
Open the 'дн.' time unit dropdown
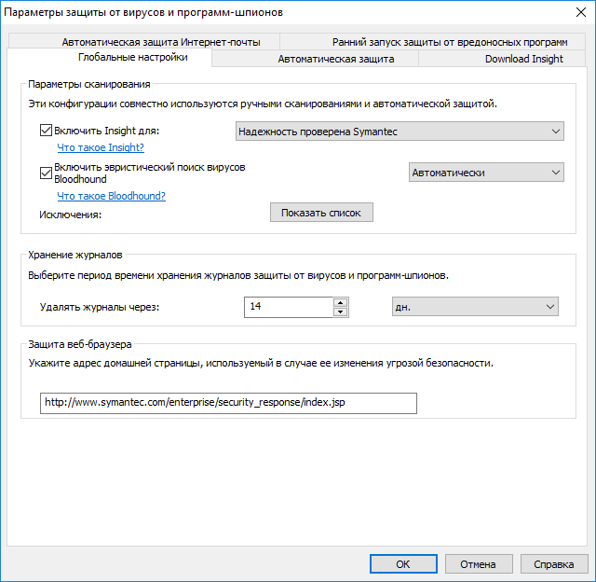pos(473,307)
